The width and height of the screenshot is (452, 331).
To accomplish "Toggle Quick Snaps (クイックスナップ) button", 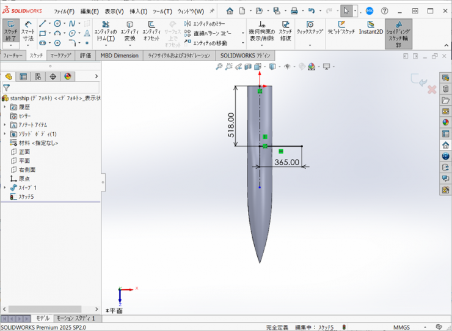I will coord(311,28).
